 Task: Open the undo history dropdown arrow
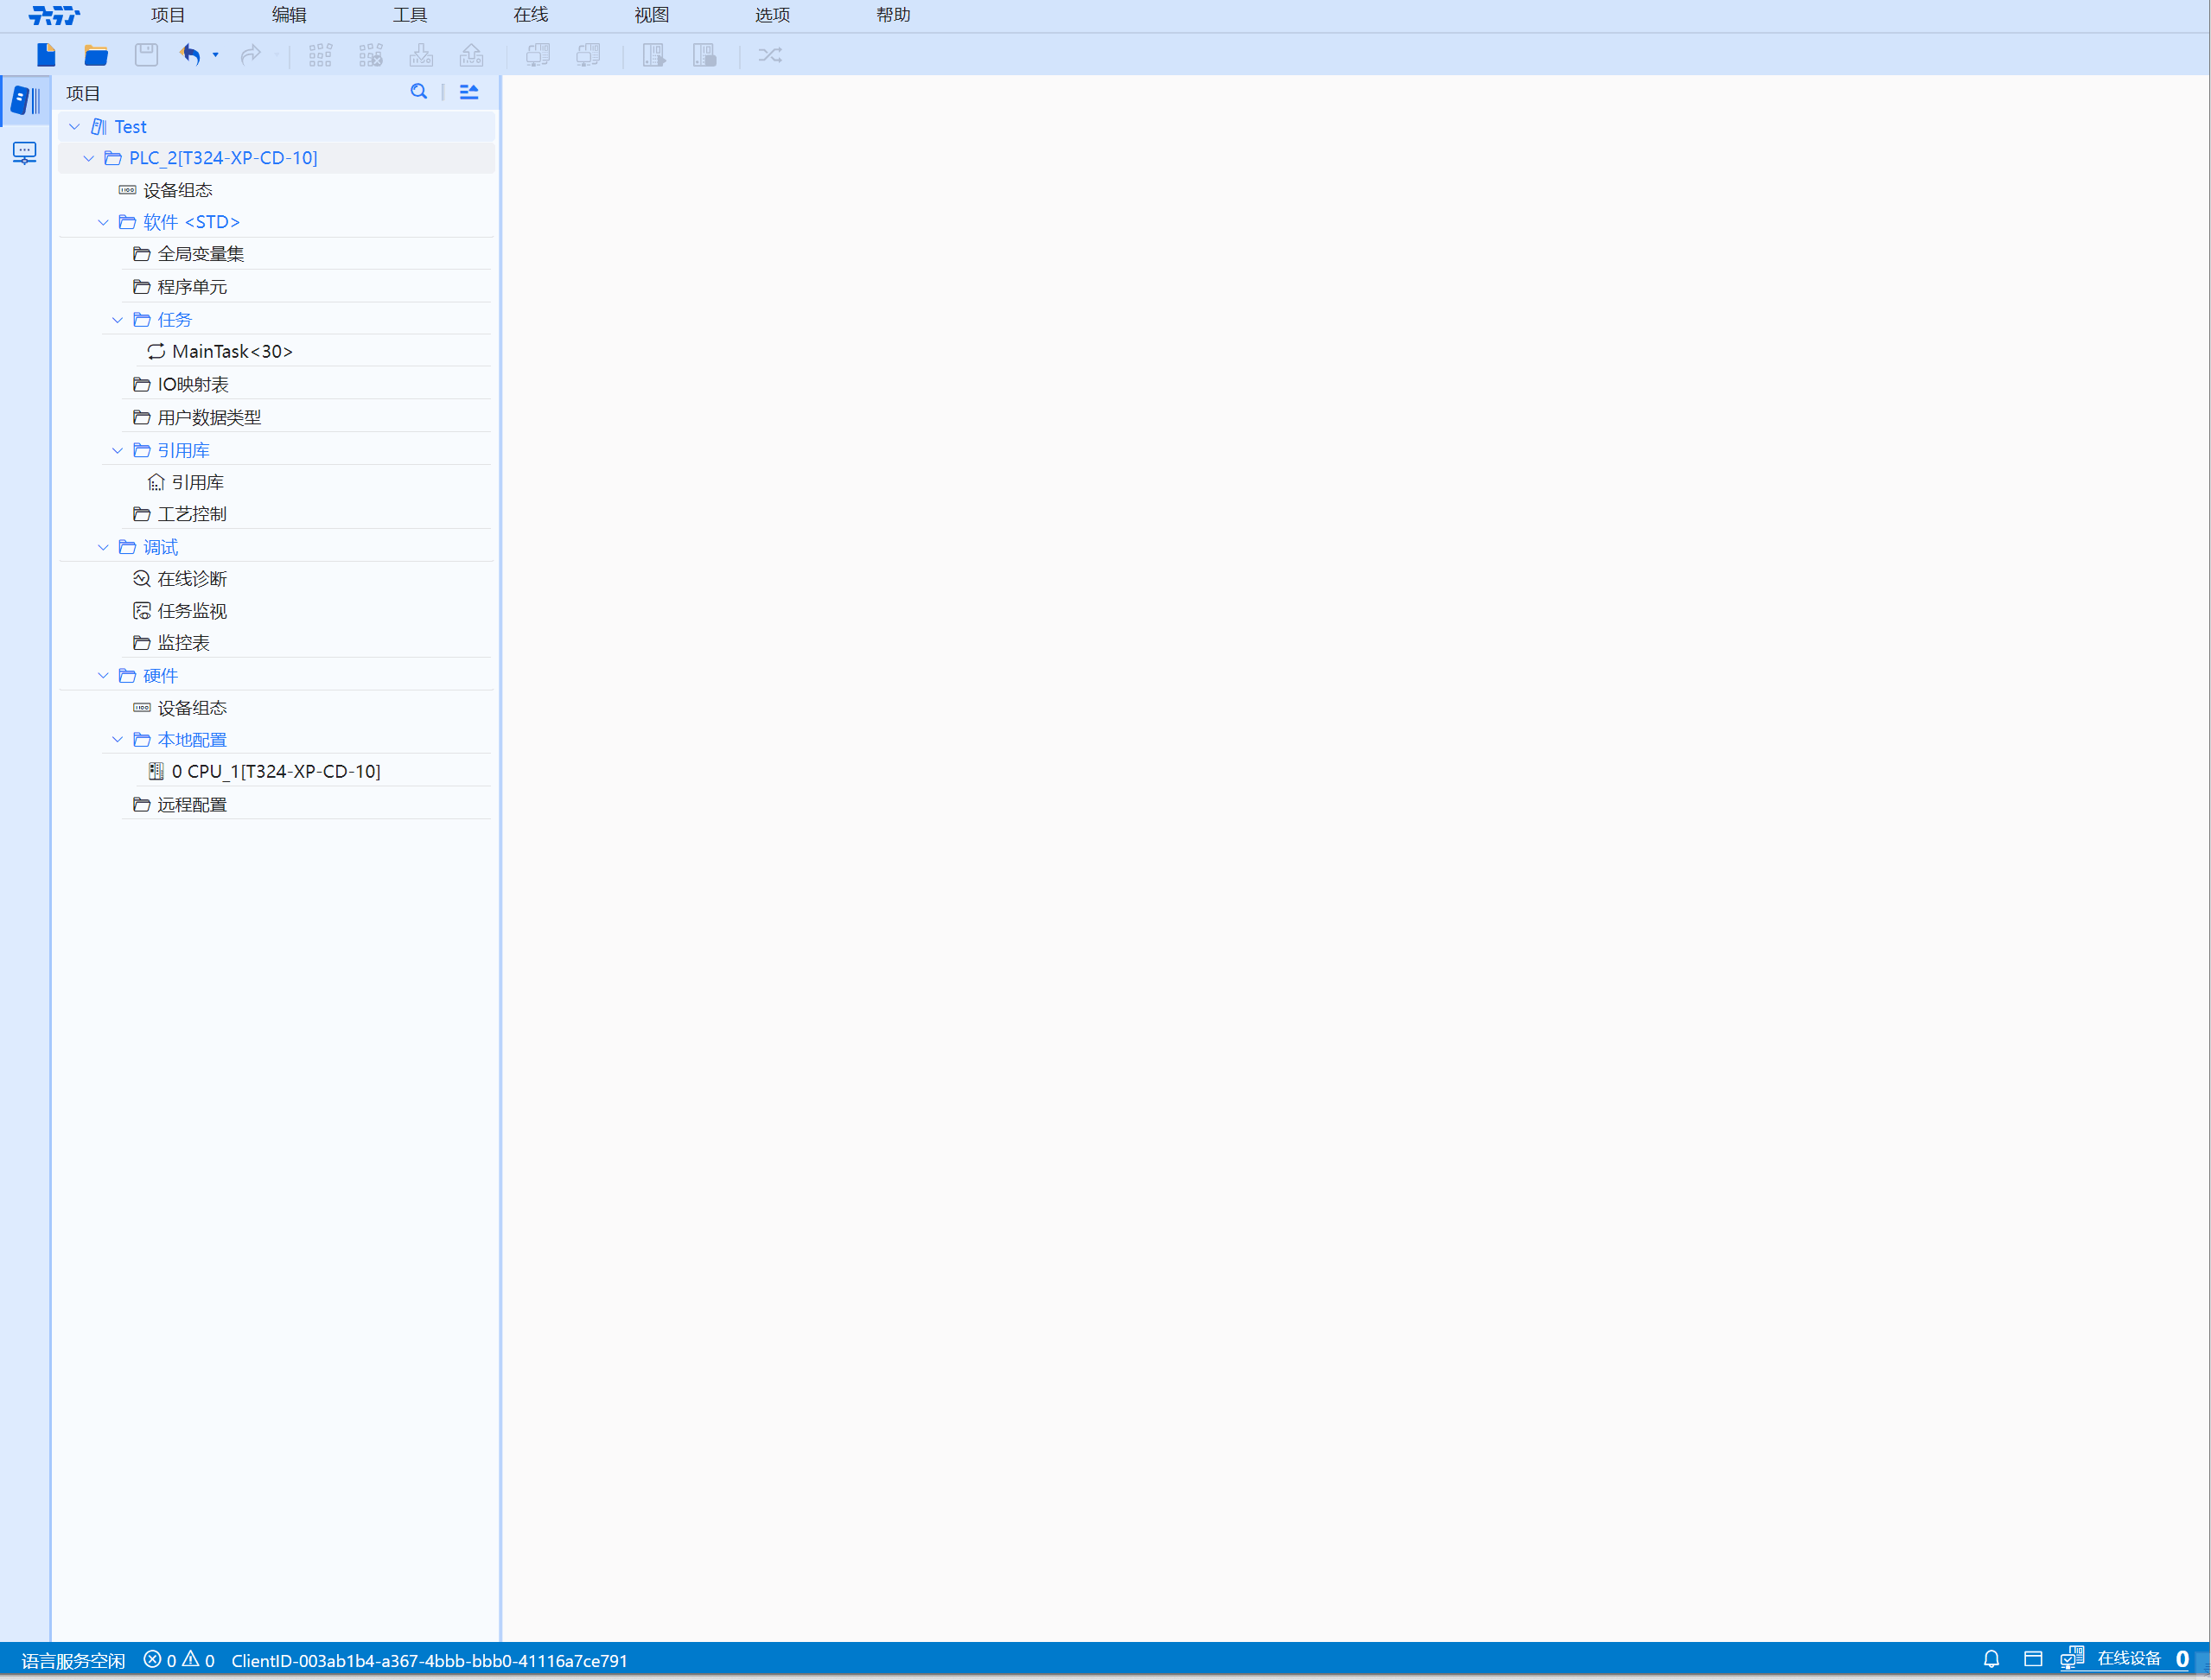click(x=215, y=55)
